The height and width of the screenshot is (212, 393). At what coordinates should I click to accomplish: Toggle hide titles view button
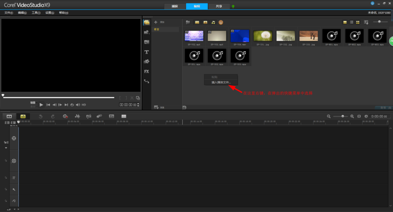pos(345,22)
